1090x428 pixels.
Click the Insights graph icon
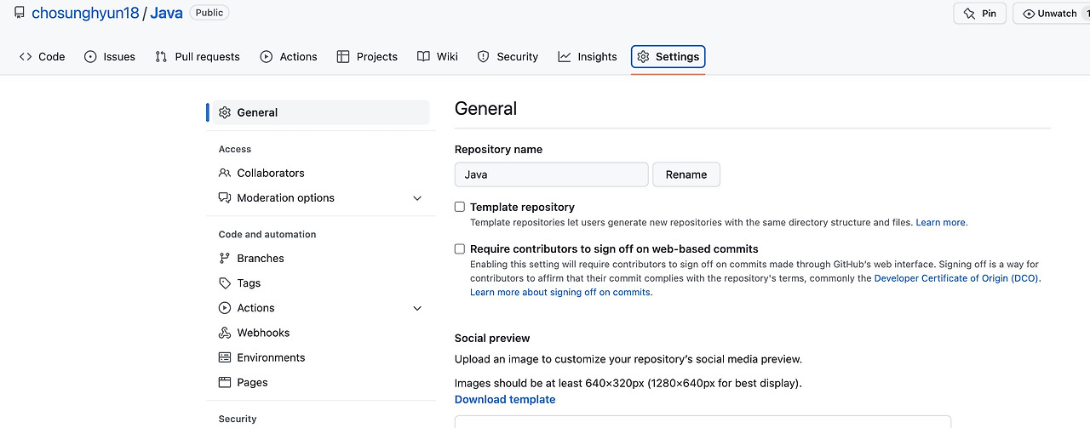[565, 57]
